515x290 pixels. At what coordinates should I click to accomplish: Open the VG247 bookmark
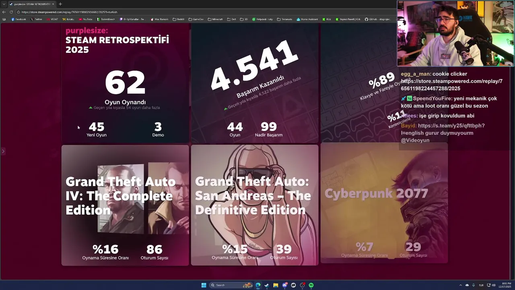pyautogui.click(x=52, y=19)
